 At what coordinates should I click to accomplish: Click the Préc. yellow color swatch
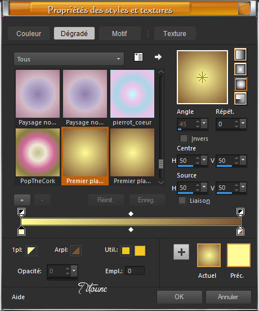pyautogui.click(x=239, y=255)
